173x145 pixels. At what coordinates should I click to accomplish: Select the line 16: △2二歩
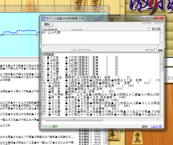tap(80, 100)
